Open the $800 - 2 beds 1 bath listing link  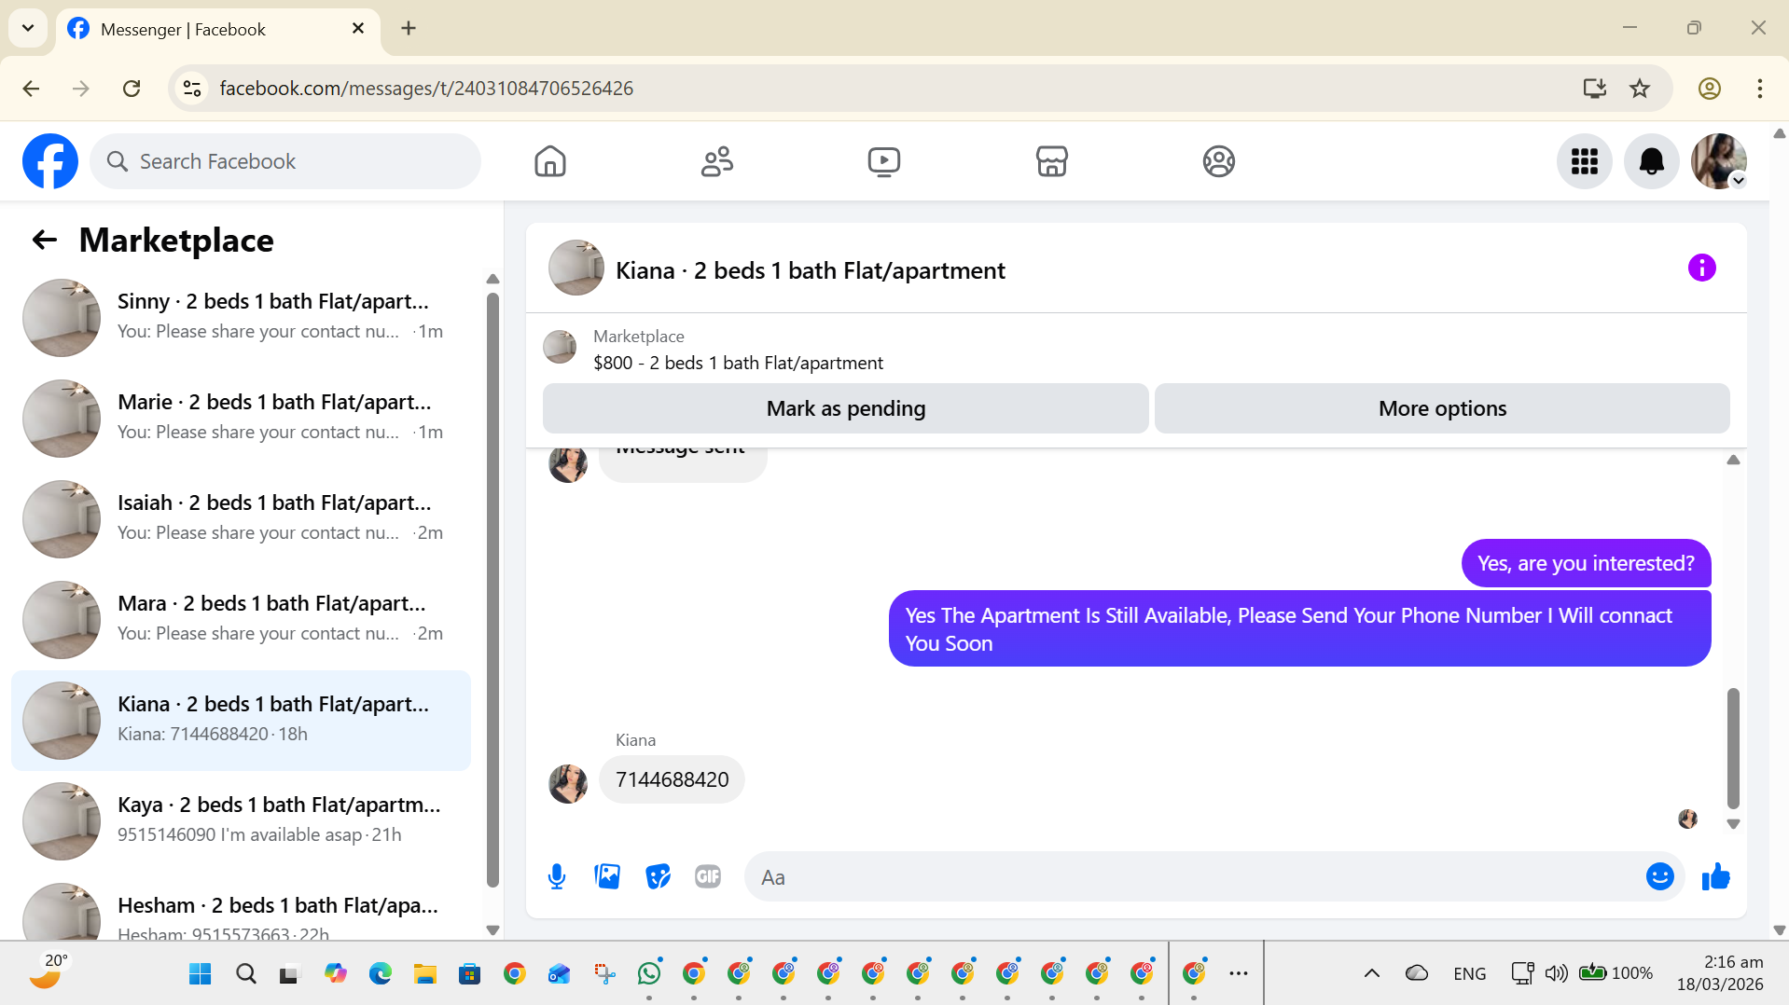(738, 363)
